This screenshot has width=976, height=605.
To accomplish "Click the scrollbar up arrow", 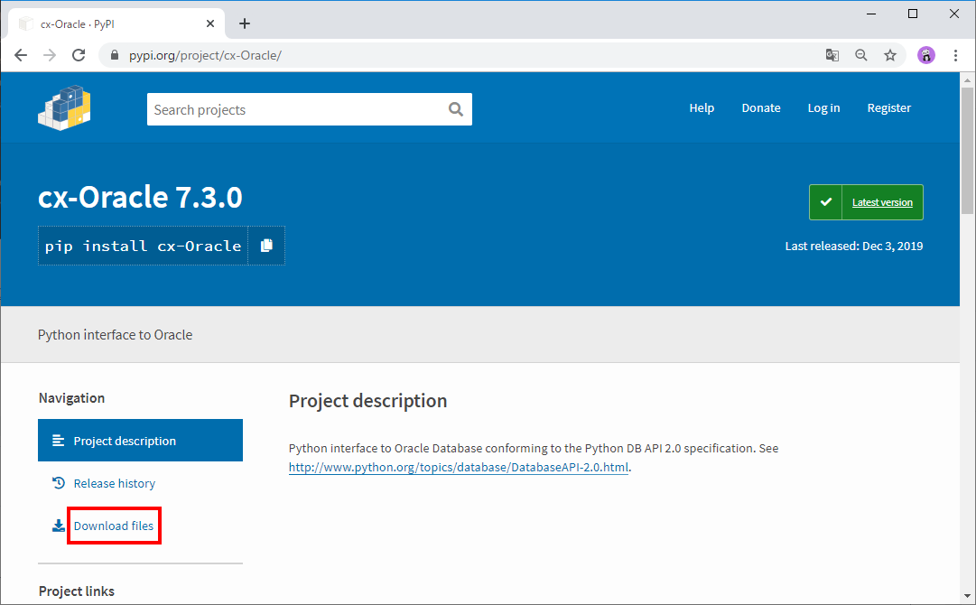I will pyautogui.click(x=967, y=80).
